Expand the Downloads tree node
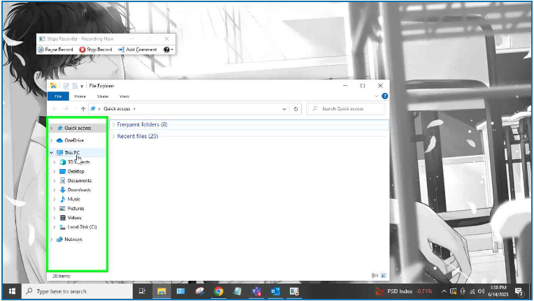The width and height of the screenshot is (534, 301). click(55, 190)
